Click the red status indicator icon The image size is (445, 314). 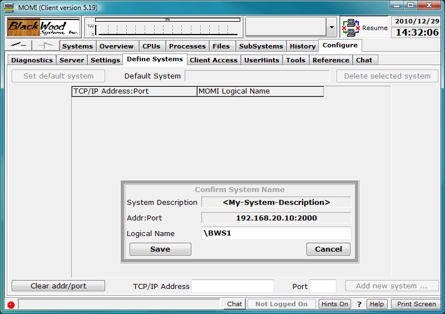[x=11, y=305]
